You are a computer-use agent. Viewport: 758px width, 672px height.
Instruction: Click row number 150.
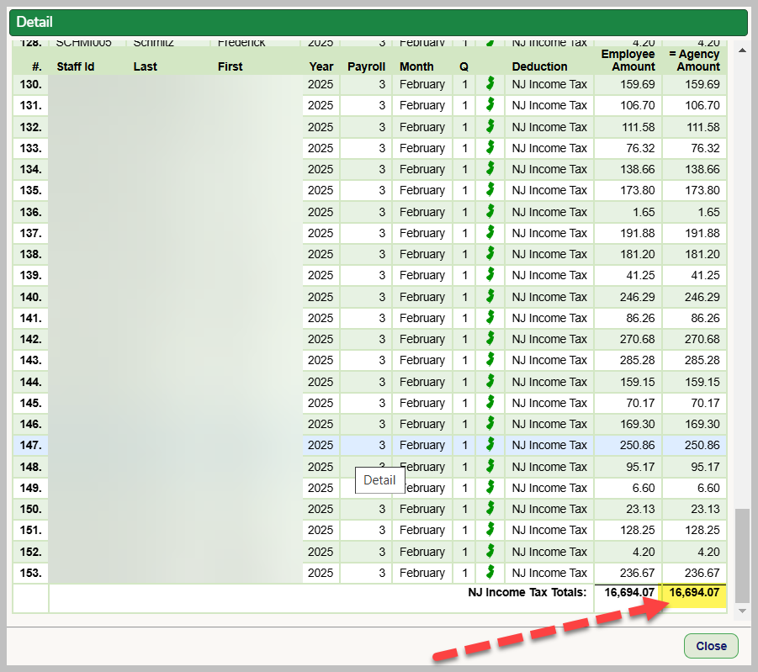pyautogui.click(x=31, y=509)
